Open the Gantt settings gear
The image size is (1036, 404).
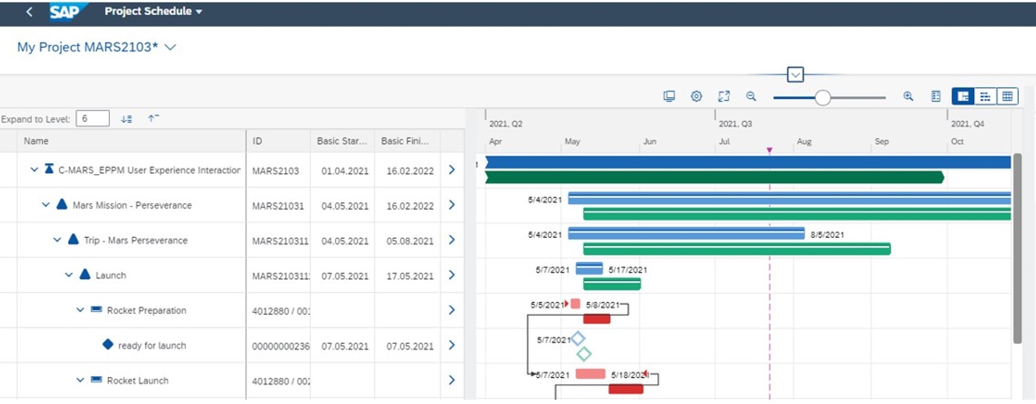[696, 96]
